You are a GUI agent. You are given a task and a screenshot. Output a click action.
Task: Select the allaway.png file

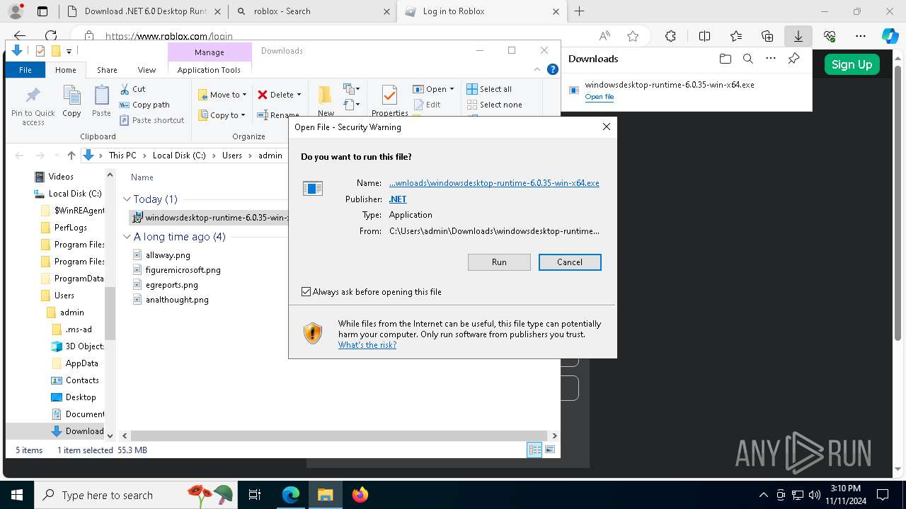tap(168, 255)
